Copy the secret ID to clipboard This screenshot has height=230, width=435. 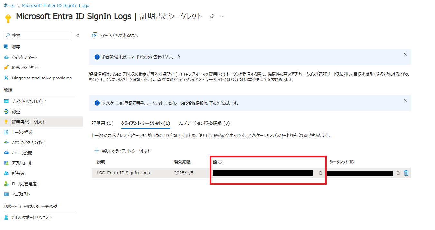click(x=398, y=173)
